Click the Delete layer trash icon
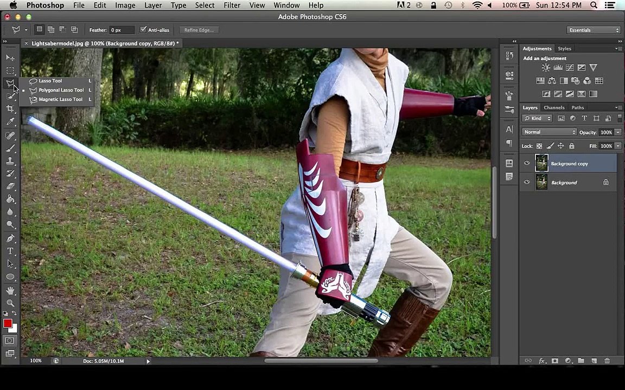Viewport: 625px width, 390px height. (x=607, y=361)
